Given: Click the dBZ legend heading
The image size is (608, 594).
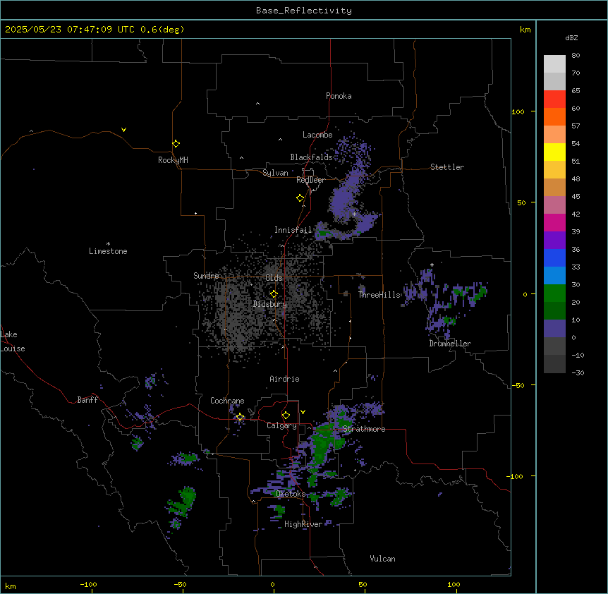Looking at the screenshot, I should [x=571, y=37].
